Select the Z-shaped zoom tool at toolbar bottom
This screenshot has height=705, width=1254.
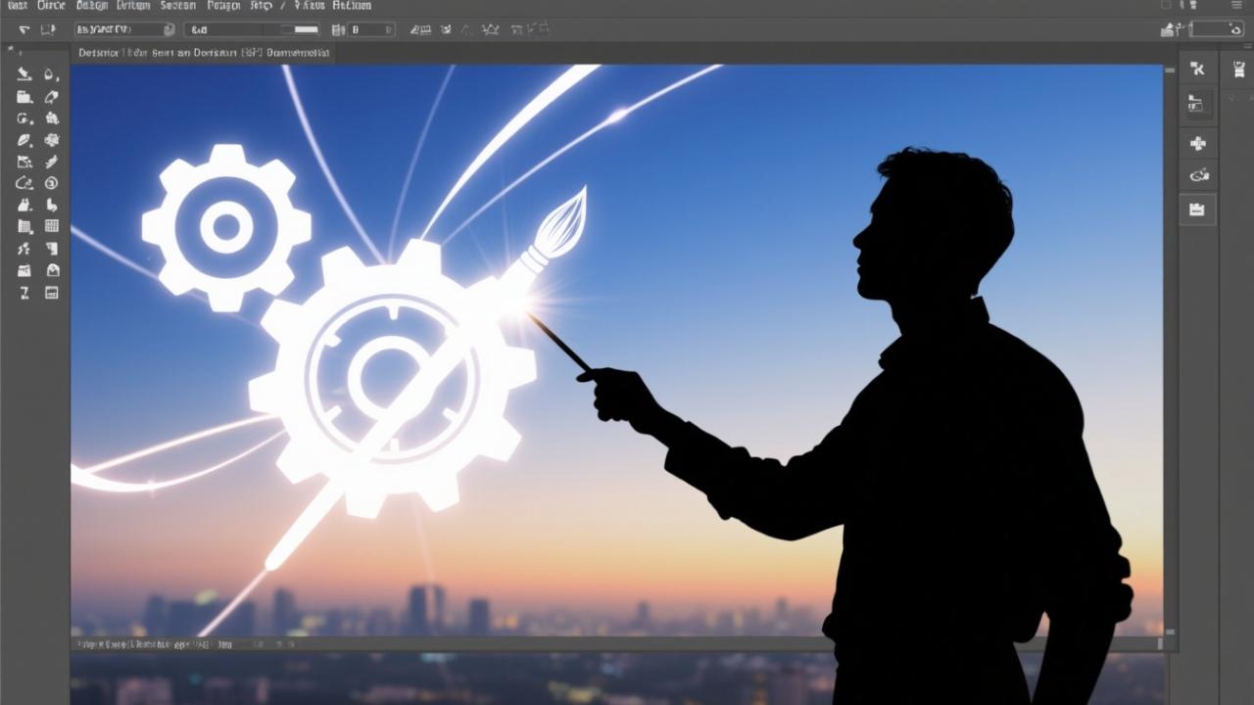pos(24,293)
